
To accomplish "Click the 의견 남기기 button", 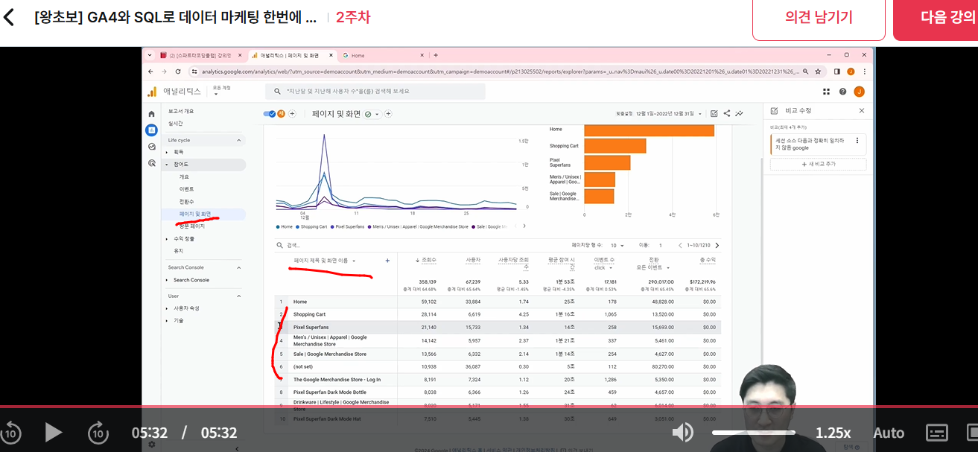I will click(819, 18).
